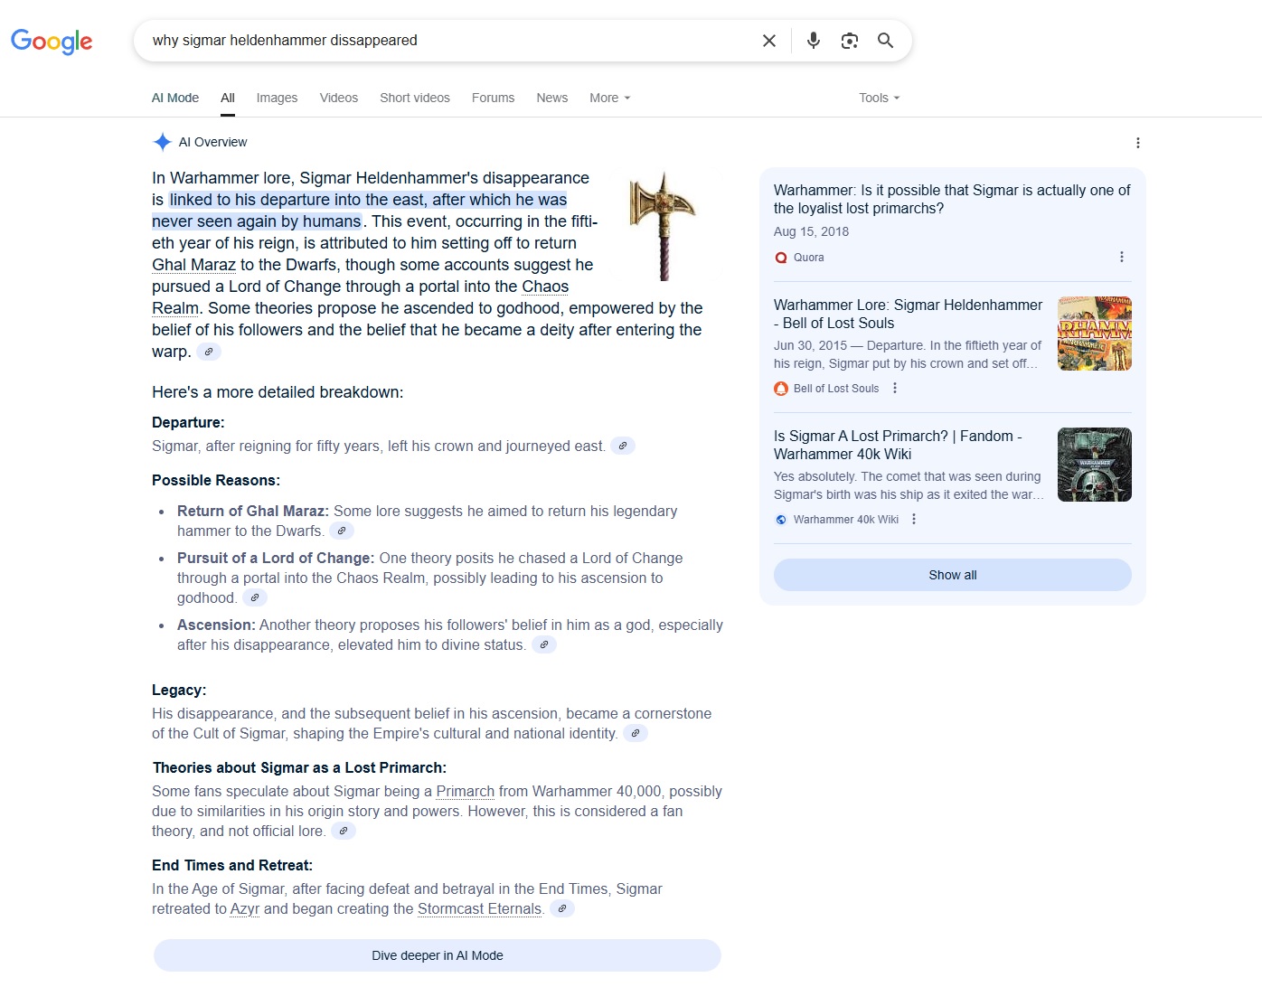Click source link icon after the Lost Primarch paragraph
Screen dimensions: 1262x987
(344, 831)
